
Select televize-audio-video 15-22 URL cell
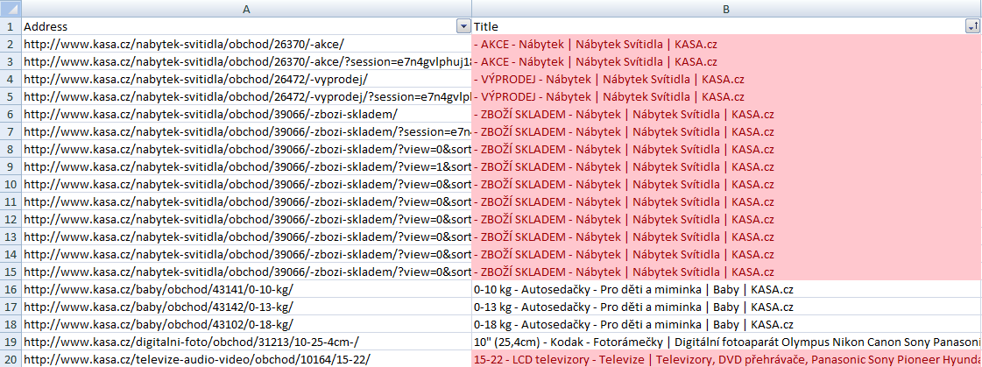pos(247,359)
